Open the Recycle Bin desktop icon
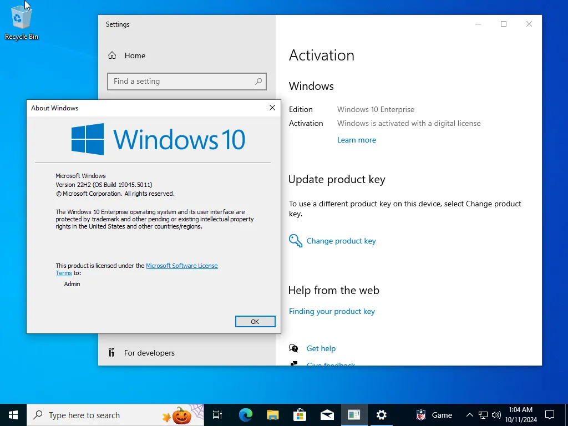This screenshot has width=568, height=426. pyautogui.click(x=22, y=22)
